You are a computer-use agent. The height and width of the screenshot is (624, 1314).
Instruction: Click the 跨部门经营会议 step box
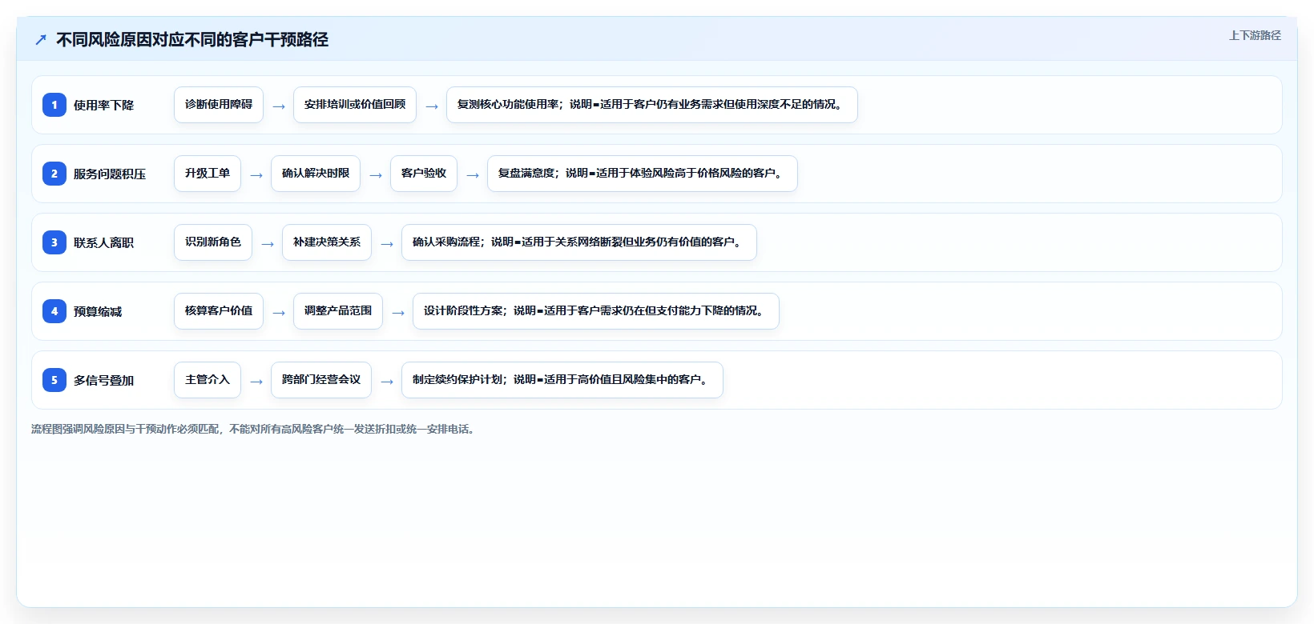point(321,380)
